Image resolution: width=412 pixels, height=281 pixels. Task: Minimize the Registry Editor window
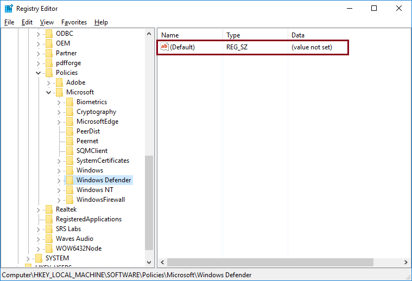(350, 8)
